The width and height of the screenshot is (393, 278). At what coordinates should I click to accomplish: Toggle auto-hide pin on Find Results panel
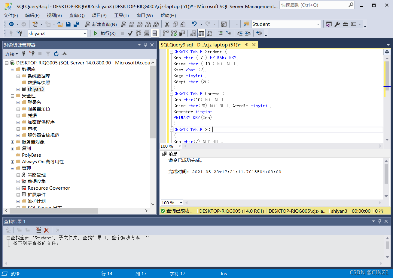click(380, 221)
